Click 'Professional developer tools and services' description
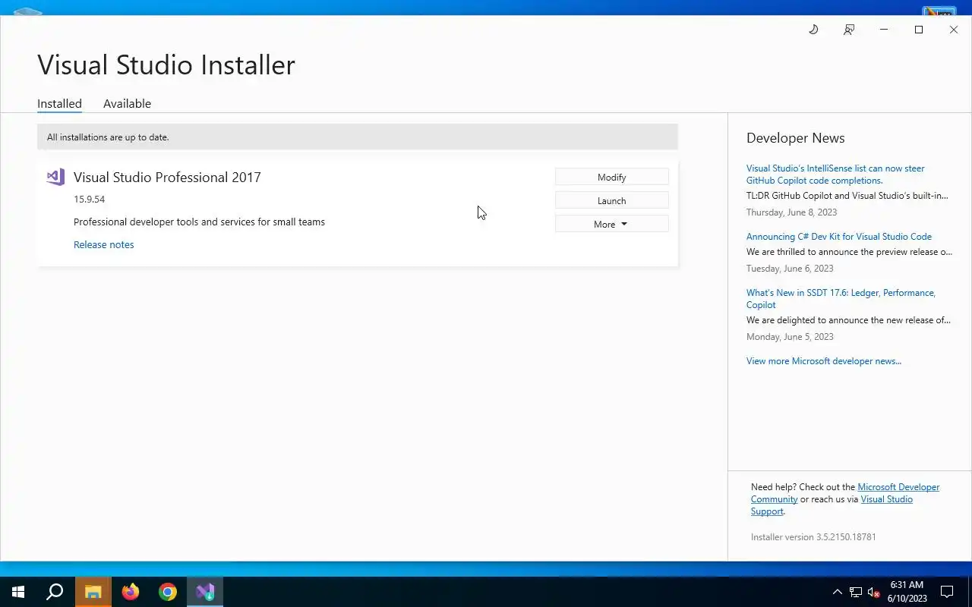The height and width of the screenshot is (607, 972). click(199, 222)
